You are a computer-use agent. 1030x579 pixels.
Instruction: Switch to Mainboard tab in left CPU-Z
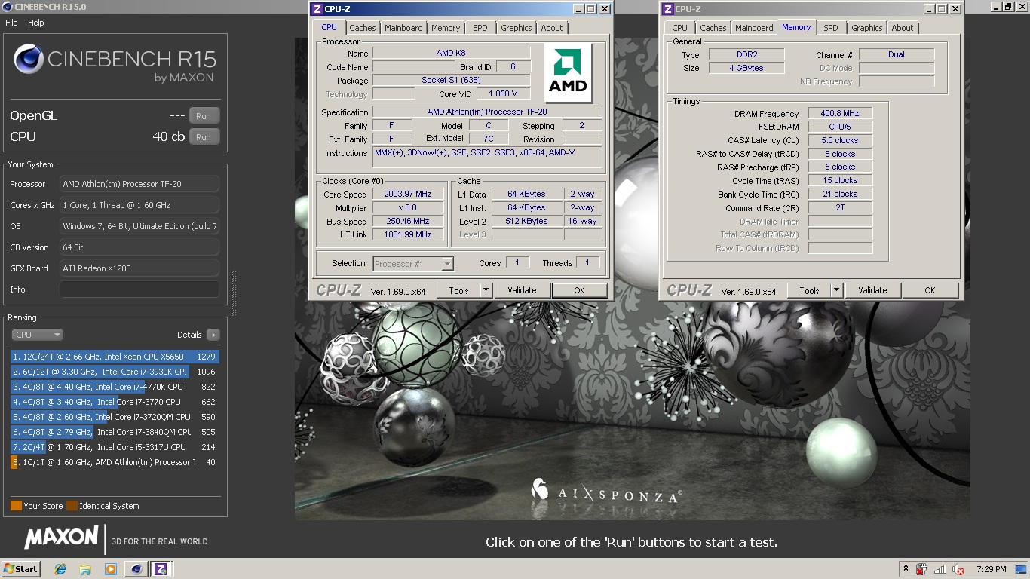pos(403,28)
